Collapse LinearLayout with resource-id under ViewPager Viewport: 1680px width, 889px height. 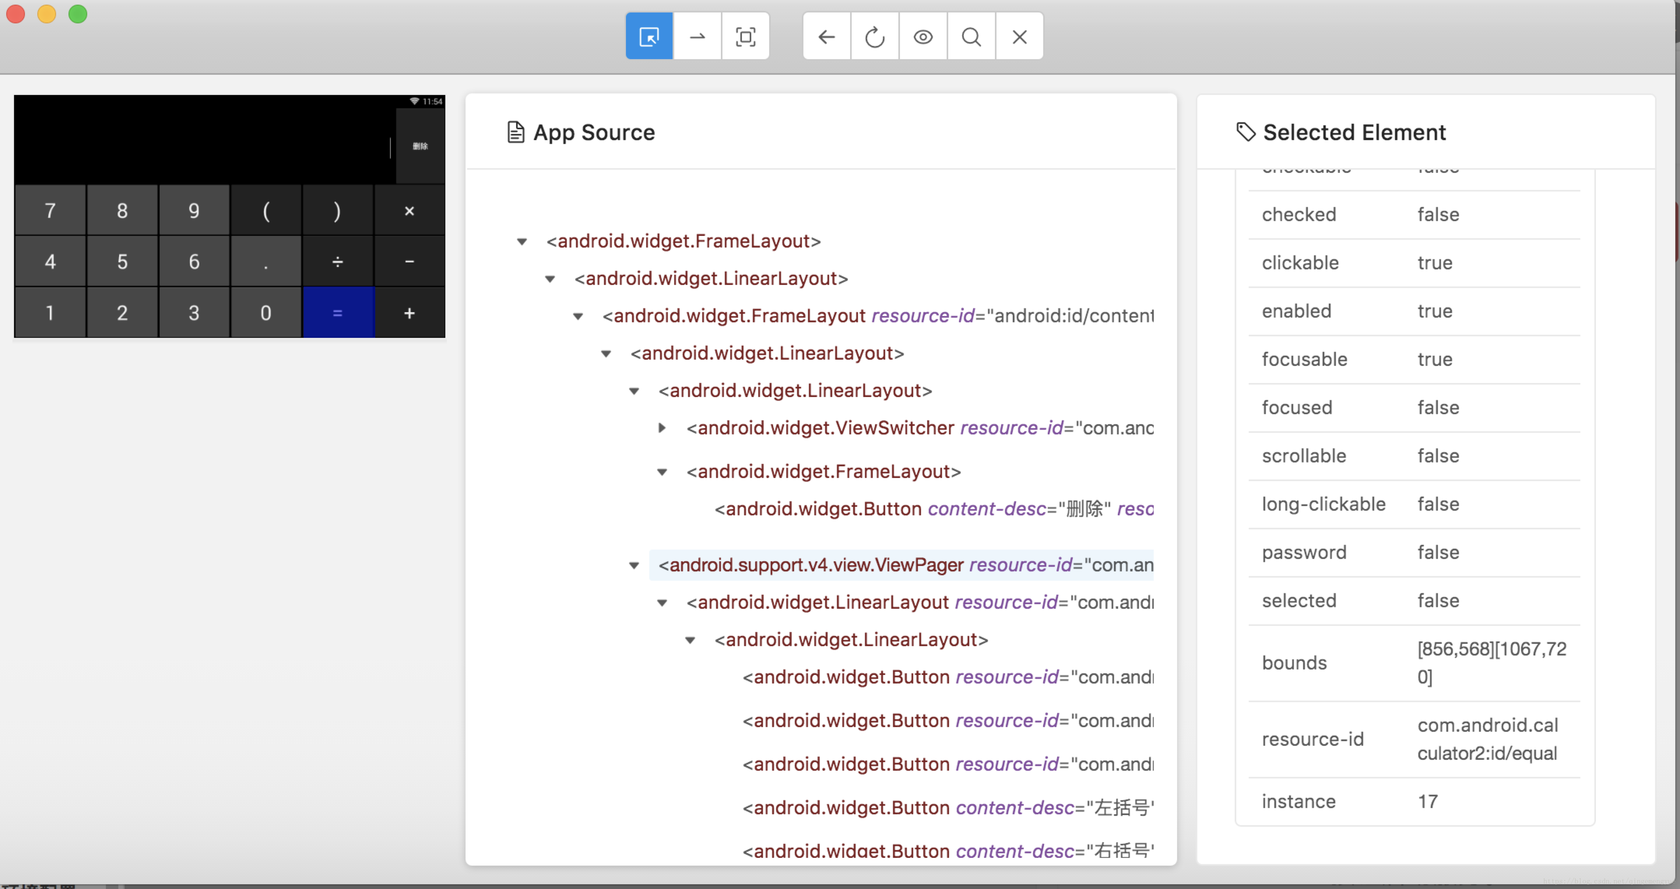pos(662,603)
